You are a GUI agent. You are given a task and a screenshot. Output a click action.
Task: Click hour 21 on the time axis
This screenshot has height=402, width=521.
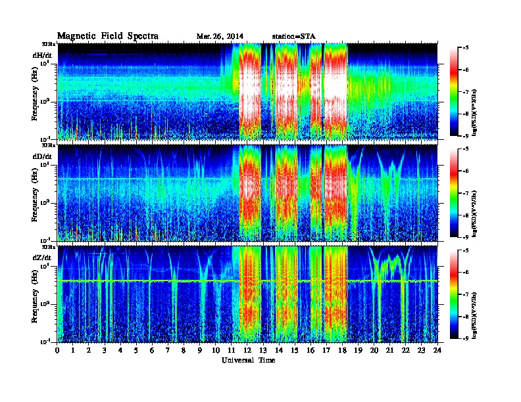(389, 351)
